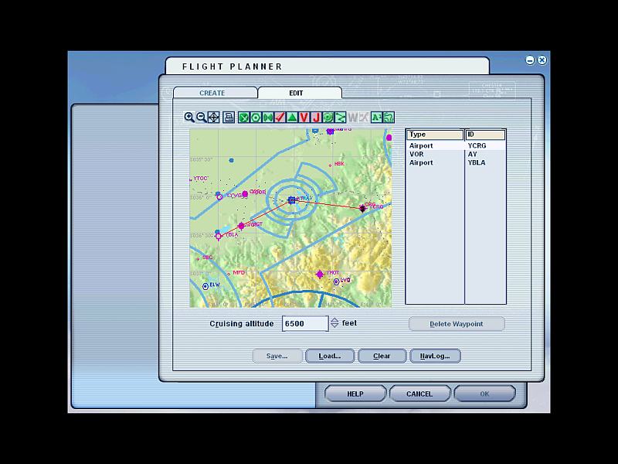Toggle VOR stations display icon
Image resolution: width=618 pixels, height=464 pixels.
coord(256,118)
